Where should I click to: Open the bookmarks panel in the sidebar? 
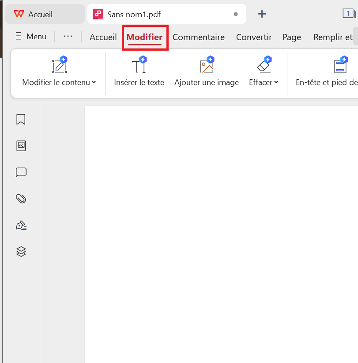tap(21, 119)
